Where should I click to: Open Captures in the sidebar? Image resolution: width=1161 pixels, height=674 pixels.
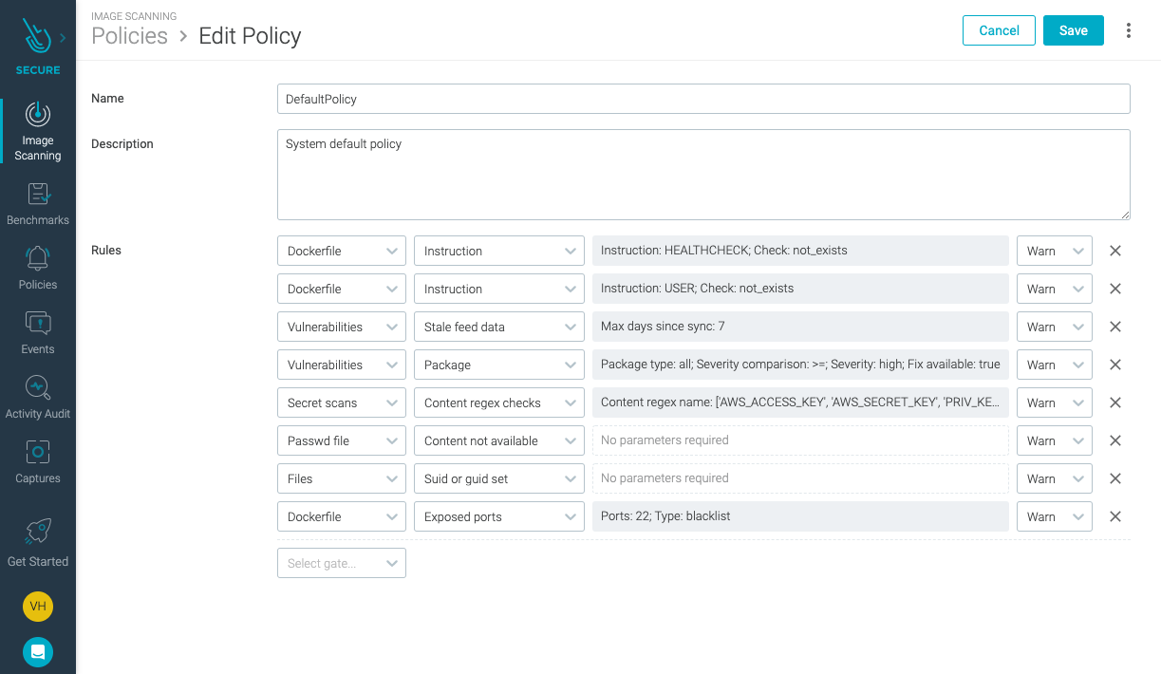(38, 461)
